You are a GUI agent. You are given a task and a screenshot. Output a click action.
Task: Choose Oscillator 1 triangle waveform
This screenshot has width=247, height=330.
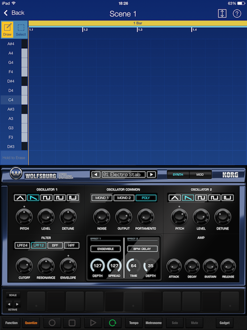pyautogui.click(x=20, y=198)
